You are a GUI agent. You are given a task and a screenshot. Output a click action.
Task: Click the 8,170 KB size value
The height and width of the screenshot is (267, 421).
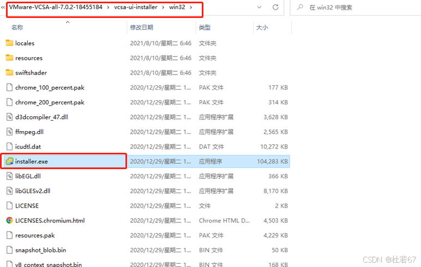(275, 191)
